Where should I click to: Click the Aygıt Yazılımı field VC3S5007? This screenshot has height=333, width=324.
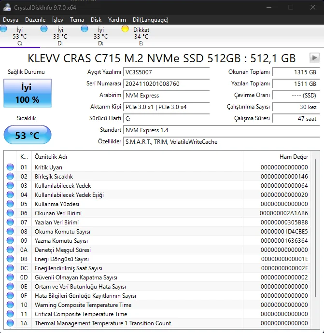tap(167, 72)
